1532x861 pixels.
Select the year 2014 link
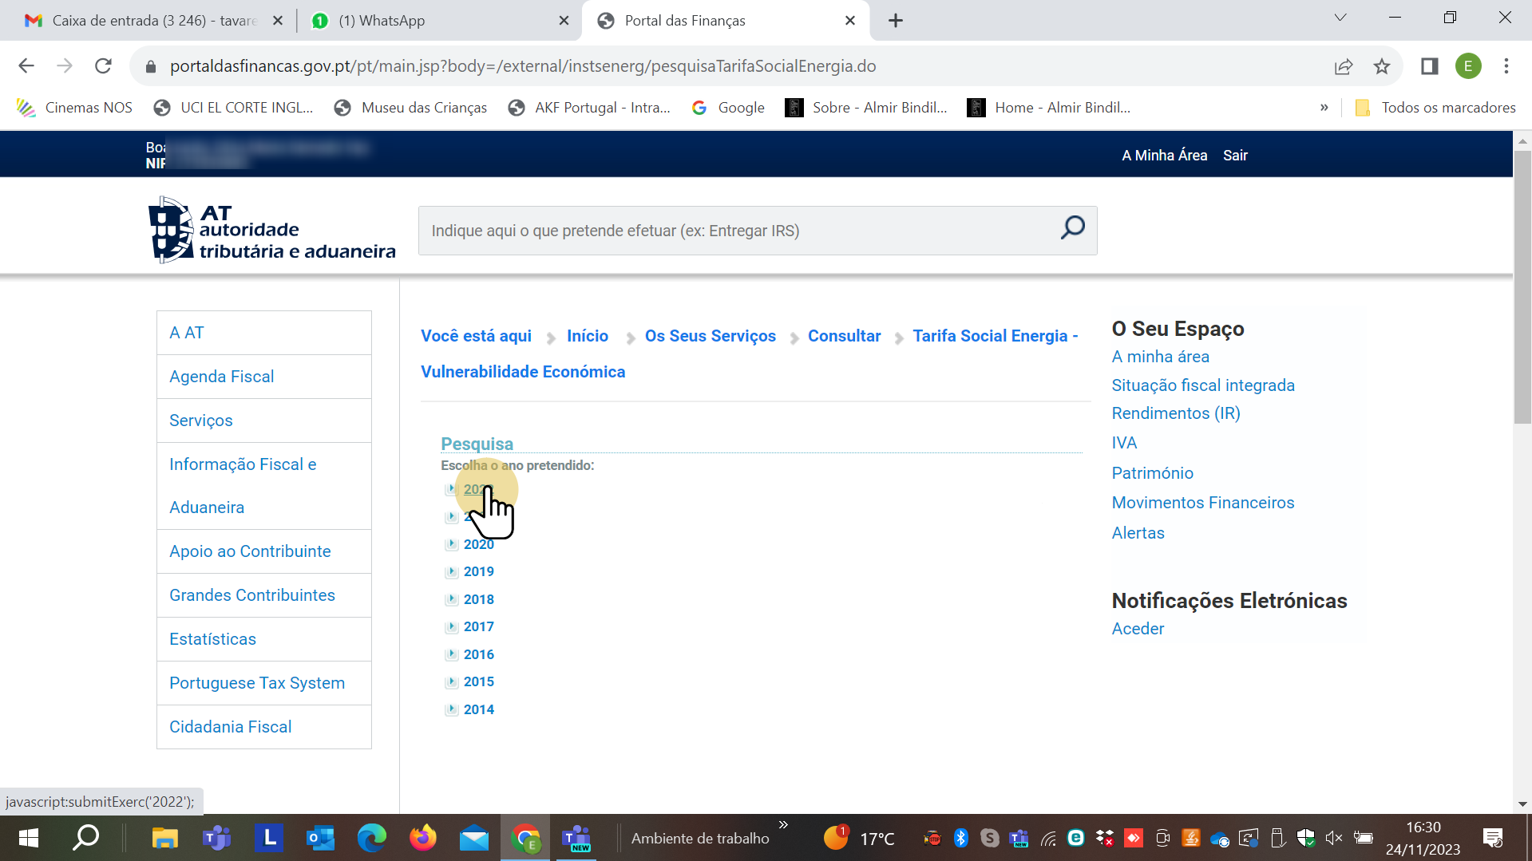point(479,709)
